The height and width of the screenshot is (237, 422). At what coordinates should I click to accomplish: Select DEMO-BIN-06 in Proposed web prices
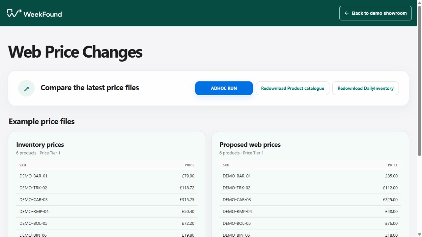[x=236, y=235]
